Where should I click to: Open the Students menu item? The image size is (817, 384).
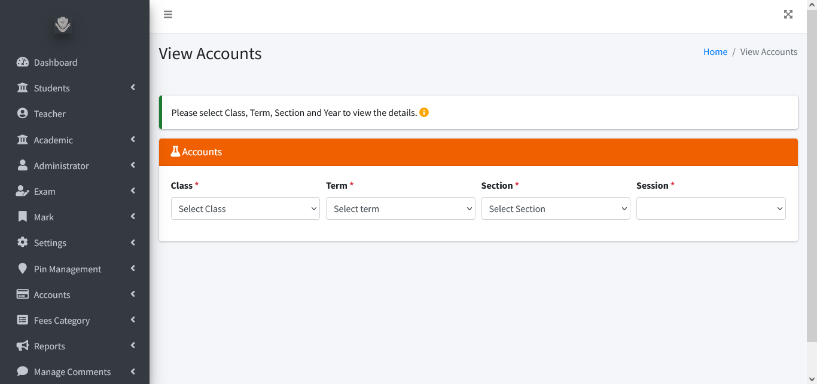pyautogui.click(x=75, y=88)
